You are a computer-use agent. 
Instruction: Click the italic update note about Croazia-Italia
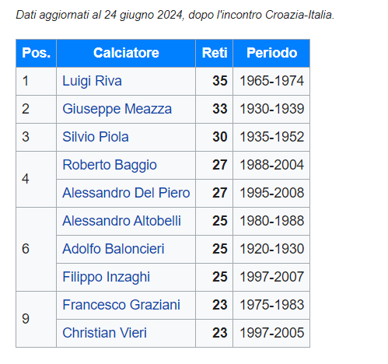(x=175, y=15)
